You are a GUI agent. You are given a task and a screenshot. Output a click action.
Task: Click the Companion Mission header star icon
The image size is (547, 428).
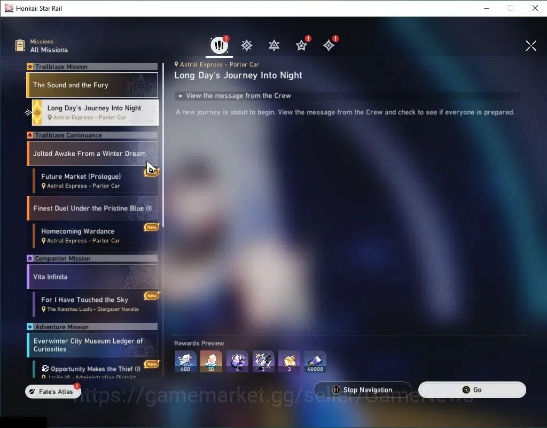(x=30, y=258)
